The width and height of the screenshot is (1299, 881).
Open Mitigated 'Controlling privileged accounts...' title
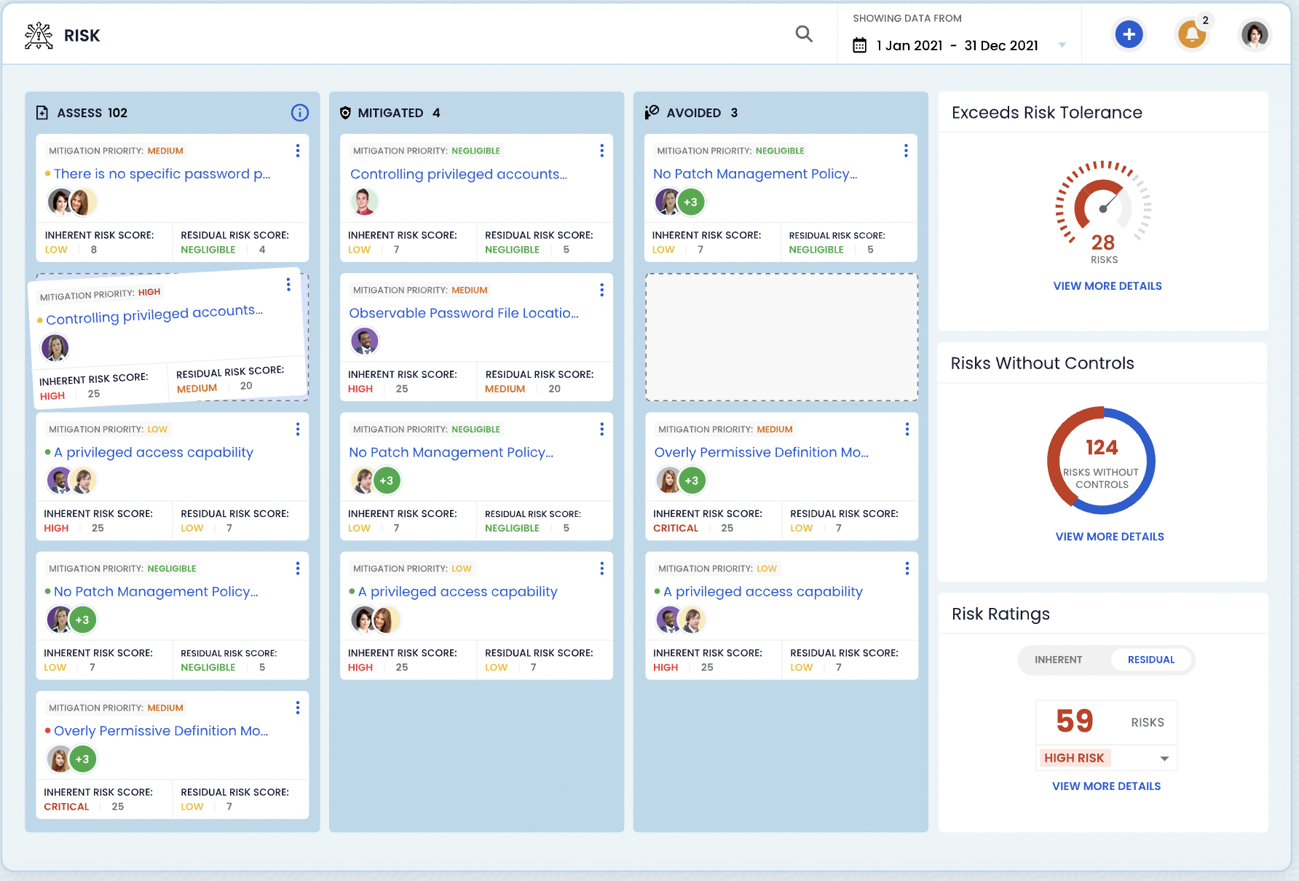click(458, 174)
